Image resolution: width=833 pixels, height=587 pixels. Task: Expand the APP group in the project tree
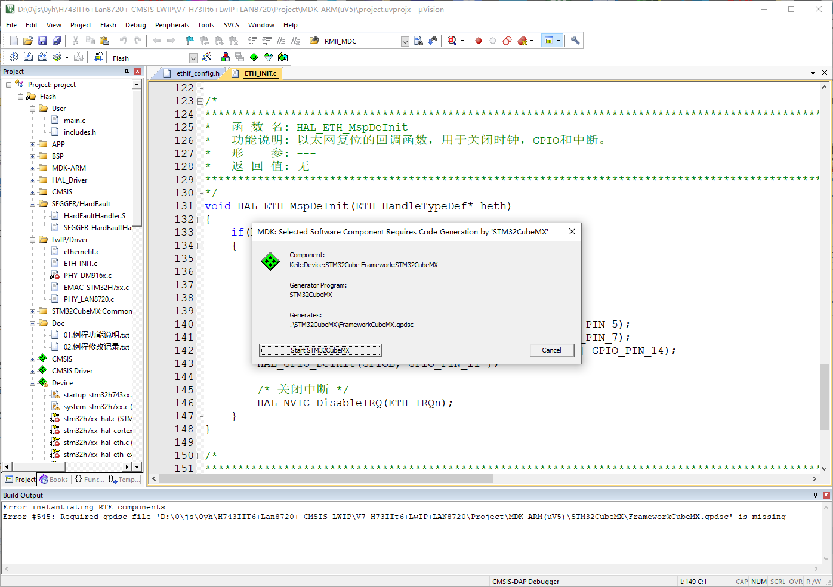tap(33, 144)
